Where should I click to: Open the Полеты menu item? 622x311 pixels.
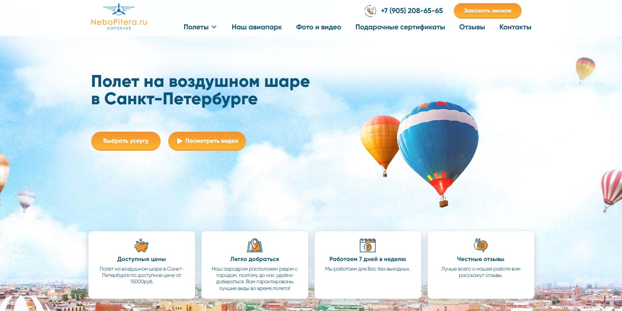(x=196, y=27)
